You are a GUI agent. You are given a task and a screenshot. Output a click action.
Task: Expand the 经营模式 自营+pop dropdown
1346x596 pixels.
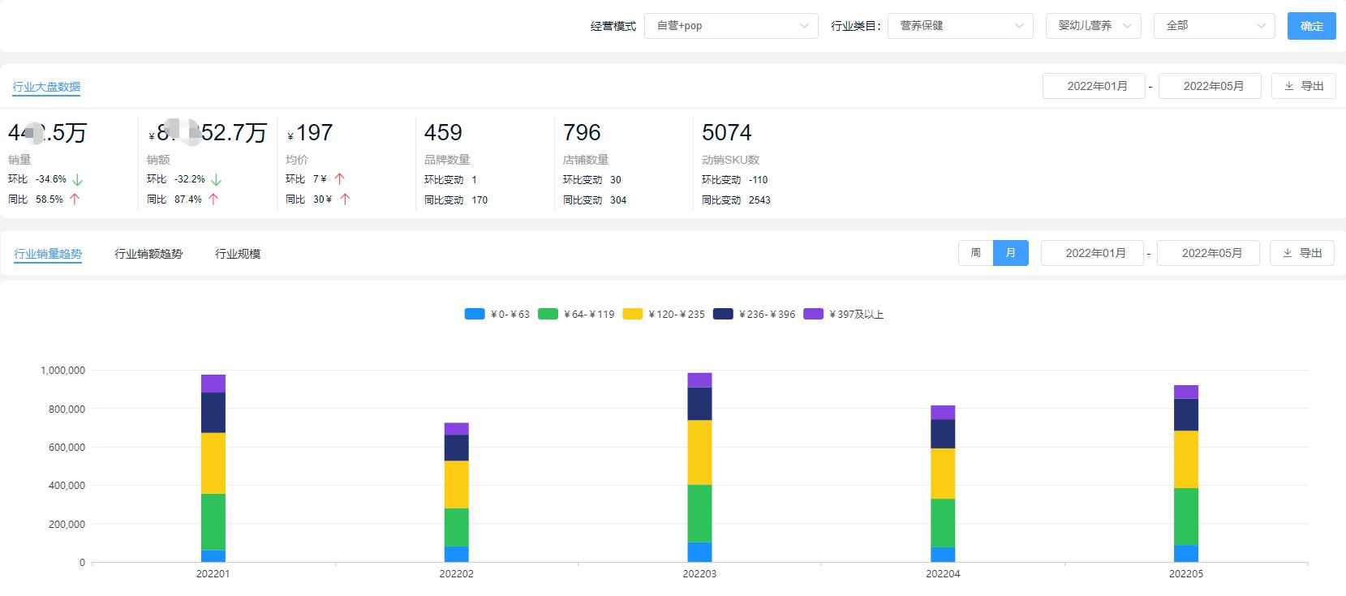click(x=731, y=26)
